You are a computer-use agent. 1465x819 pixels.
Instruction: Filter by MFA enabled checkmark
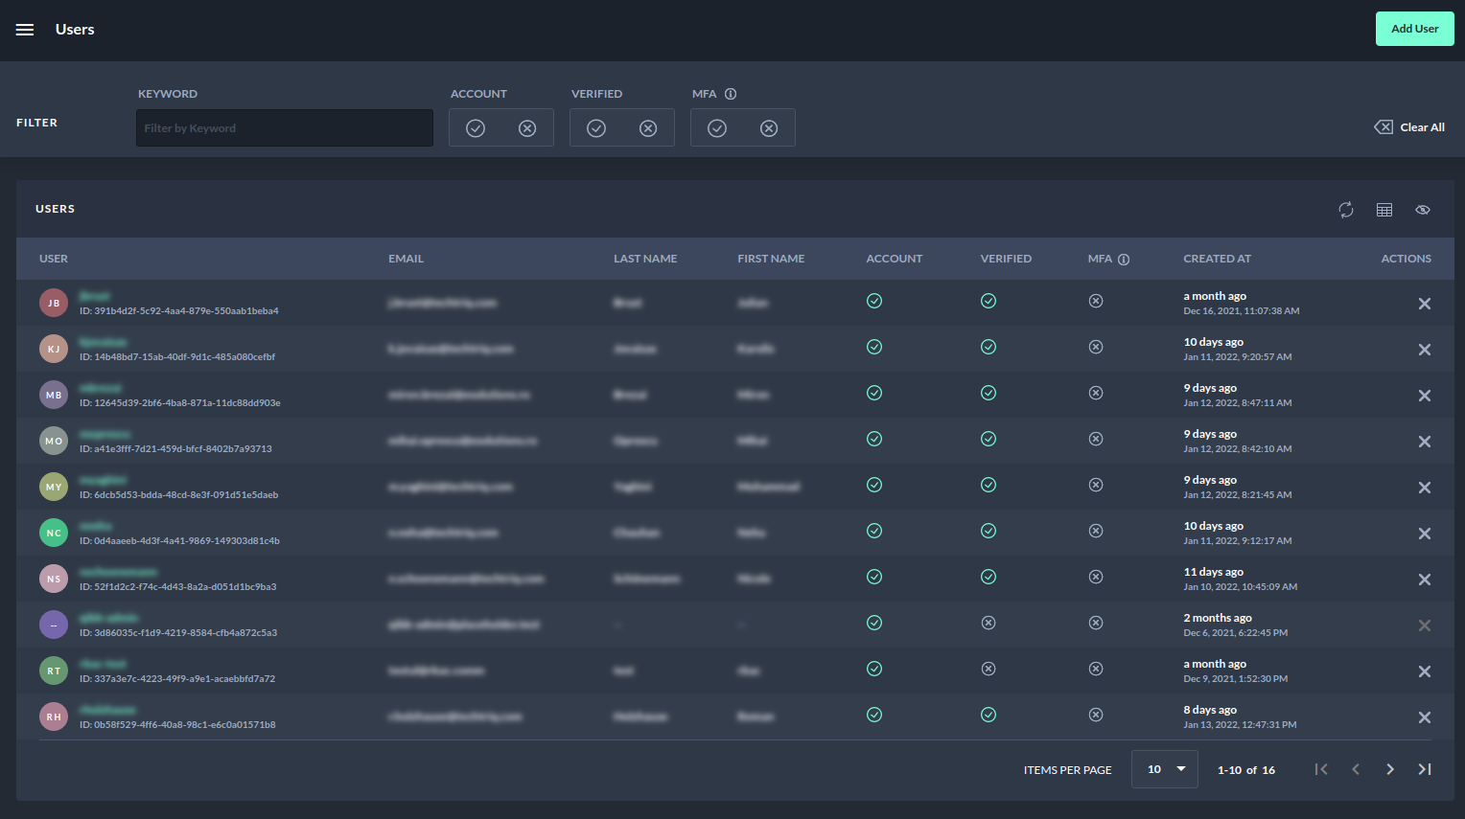(x=717, y=128)
